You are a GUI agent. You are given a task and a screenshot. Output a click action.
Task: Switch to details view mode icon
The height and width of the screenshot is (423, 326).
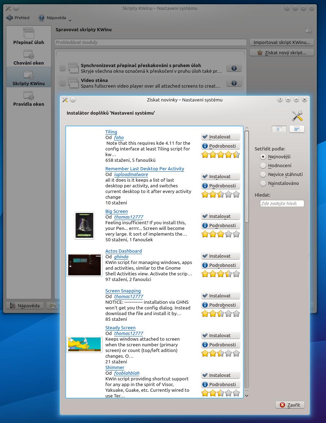tap(279, 129)
